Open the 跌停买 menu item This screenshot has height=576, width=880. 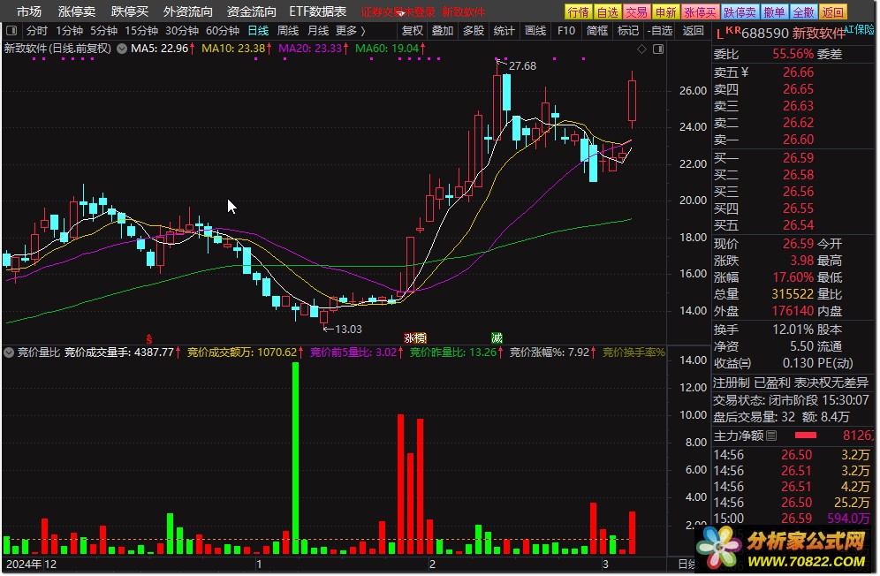pos(130,11)
